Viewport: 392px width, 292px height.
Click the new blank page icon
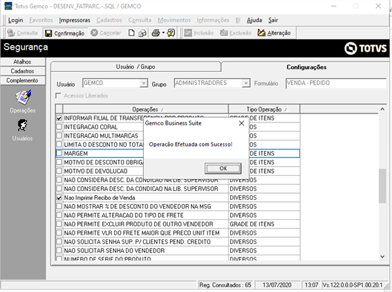pos(131,33)
